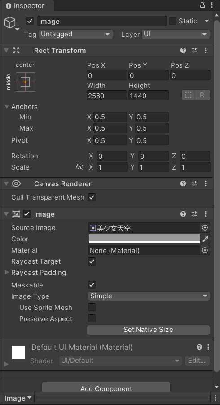
Task: Click the color eyedropper icon
Action: click(x=205, y=239)
